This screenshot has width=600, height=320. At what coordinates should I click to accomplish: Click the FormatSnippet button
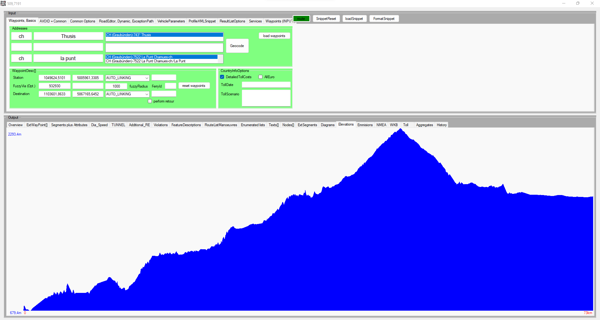(384, 19)
